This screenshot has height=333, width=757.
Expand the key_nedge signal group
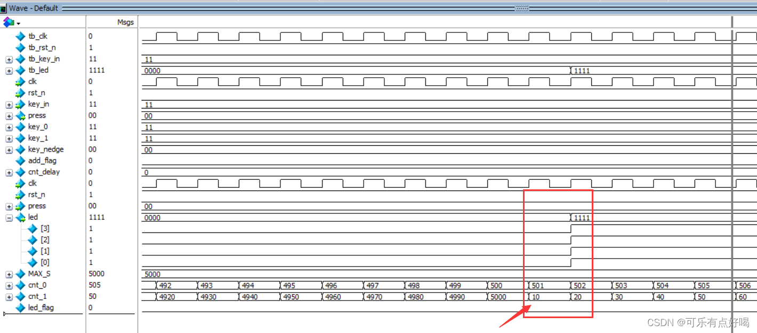[x=9, y=150]
